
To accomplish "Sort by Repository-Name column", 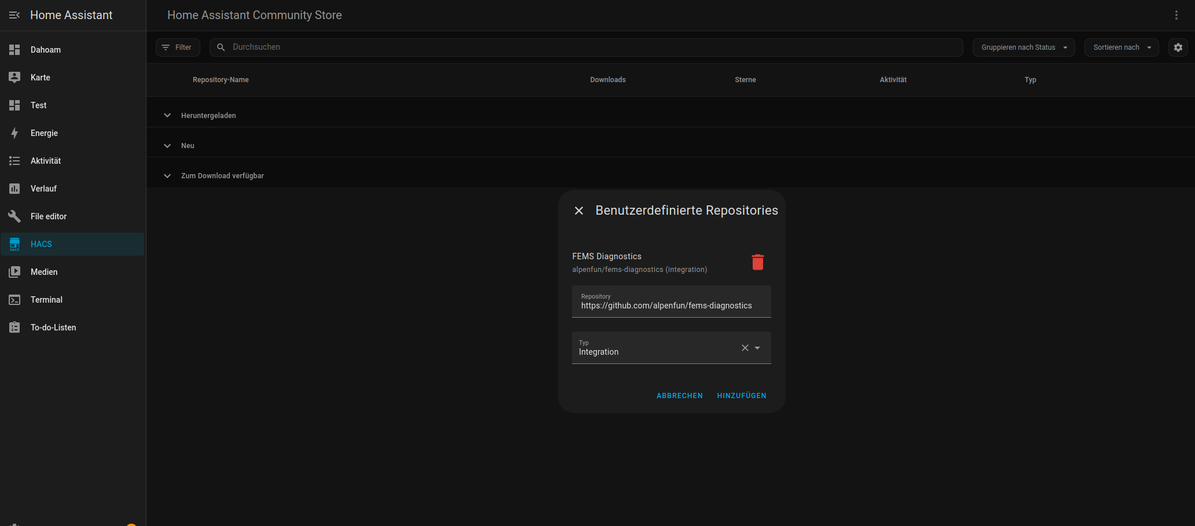I will (221, 80).
